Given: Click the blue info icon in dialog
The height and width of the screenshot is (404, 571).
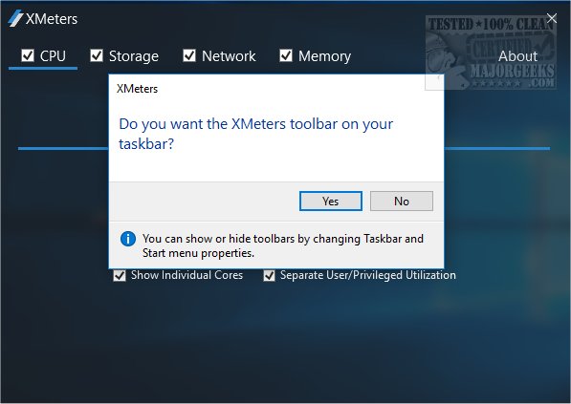Looking at the screenshot, I should coord(128,239).
